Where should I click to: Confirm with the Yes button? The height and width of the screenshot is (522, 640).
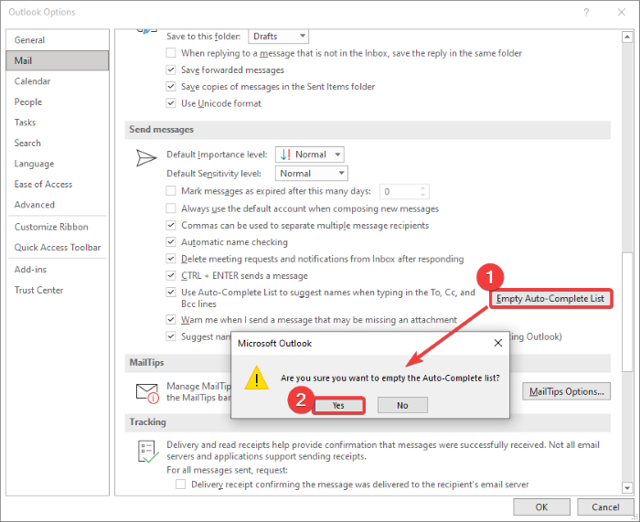pyautogui.click(x=338, y=405)
